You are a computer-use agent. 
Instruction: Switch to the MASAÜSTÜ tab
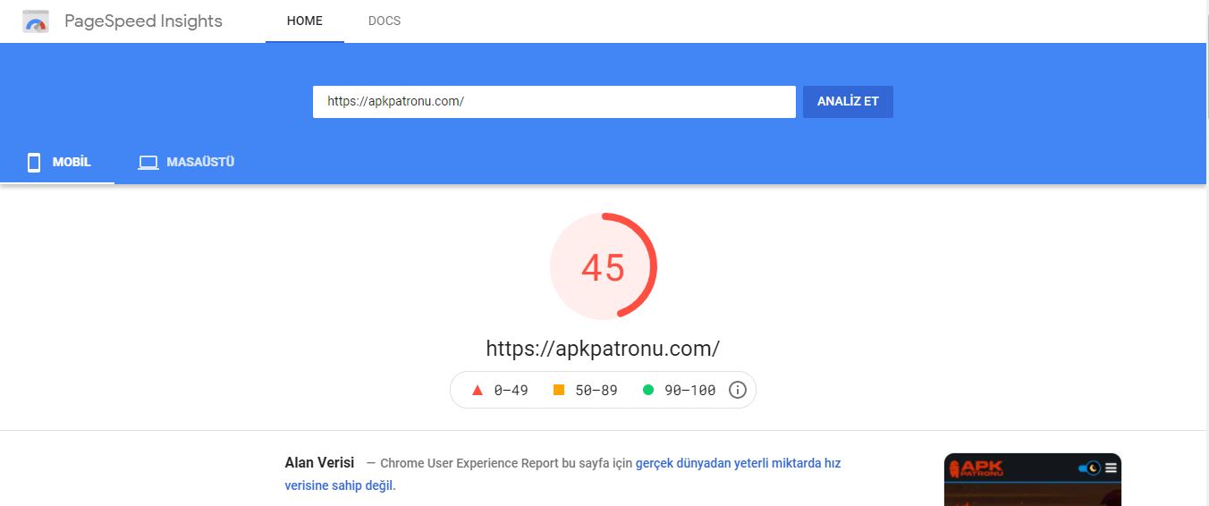(x=186, y=162)
